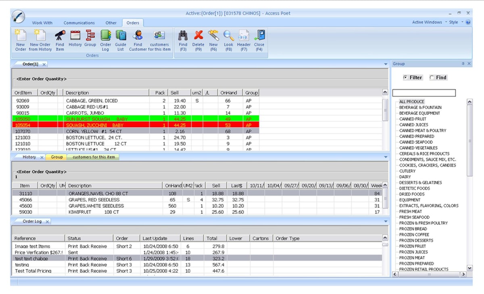Screen dimensions: 484x294
Task: Click the Group panel filter text box
Action: coord(424,93)
